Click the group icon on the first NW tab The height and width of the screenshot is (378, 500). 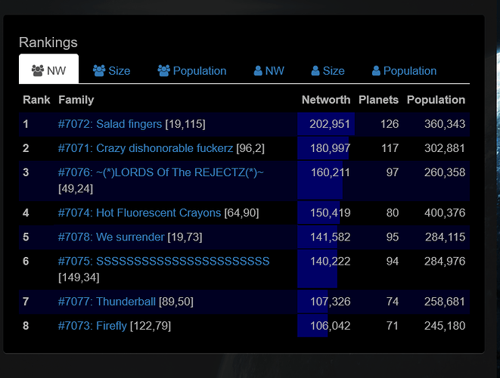pos(37,71)
